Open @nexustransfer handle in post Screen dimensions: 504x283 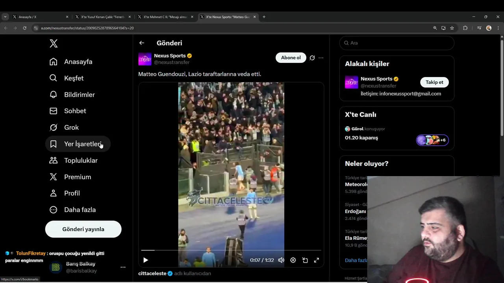click(x=172, y=62)
